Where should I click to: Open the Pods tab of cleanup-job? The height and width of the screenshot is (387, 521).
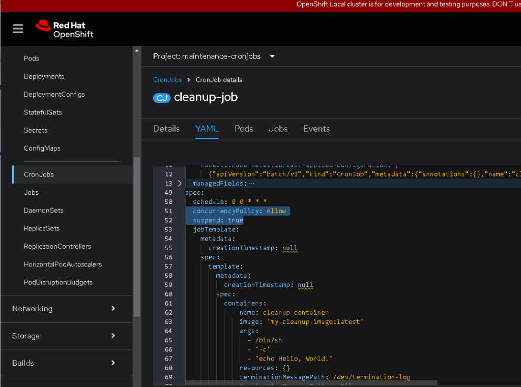[x=244, y=129]
